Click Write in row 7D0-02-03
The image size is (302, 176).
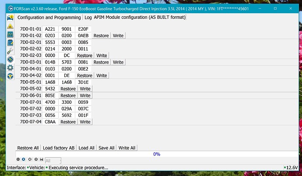click(102, 56)
